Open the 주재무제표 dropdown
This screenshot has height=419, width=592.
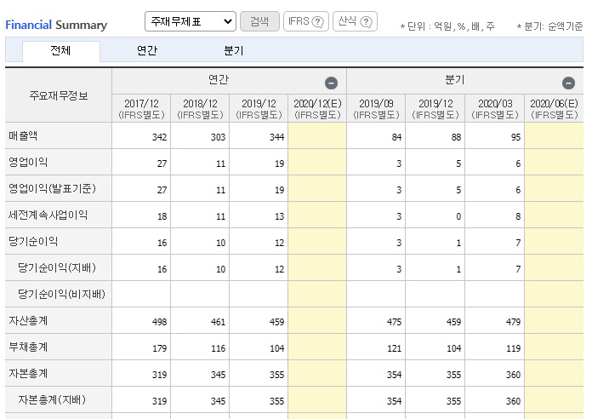[191, 21]
